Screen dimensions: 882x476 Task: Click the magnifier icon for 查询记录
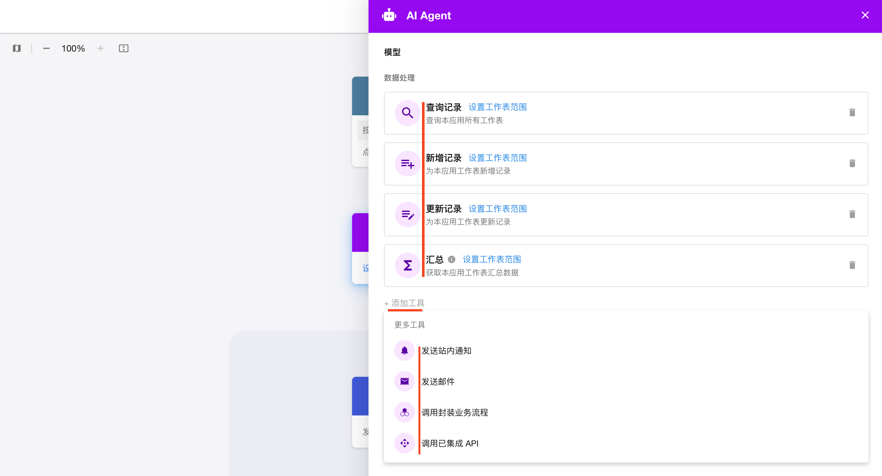tap(407, 113)
